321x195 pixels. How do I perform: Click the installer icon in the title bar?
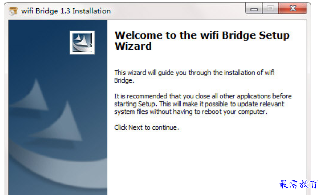[13, 11]
